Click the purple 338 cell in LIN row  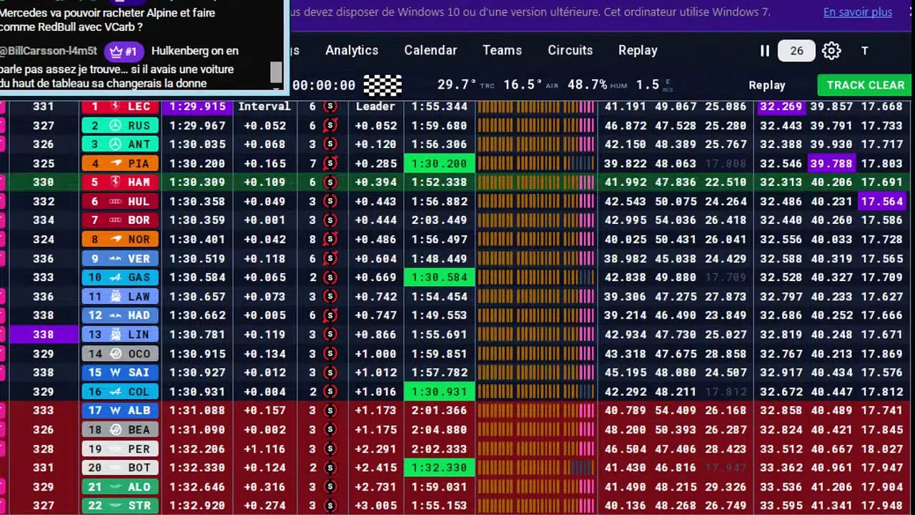click(x=43, y=335)
